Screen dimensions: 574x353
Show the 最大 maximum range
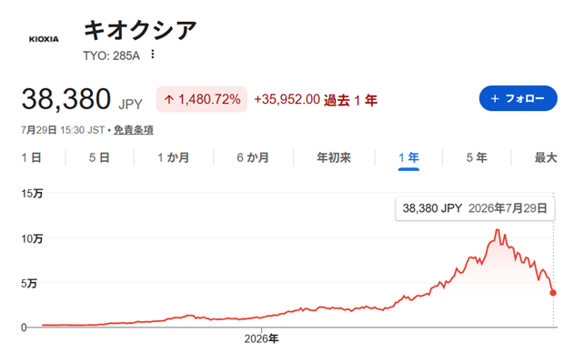(x=546, y=157)
